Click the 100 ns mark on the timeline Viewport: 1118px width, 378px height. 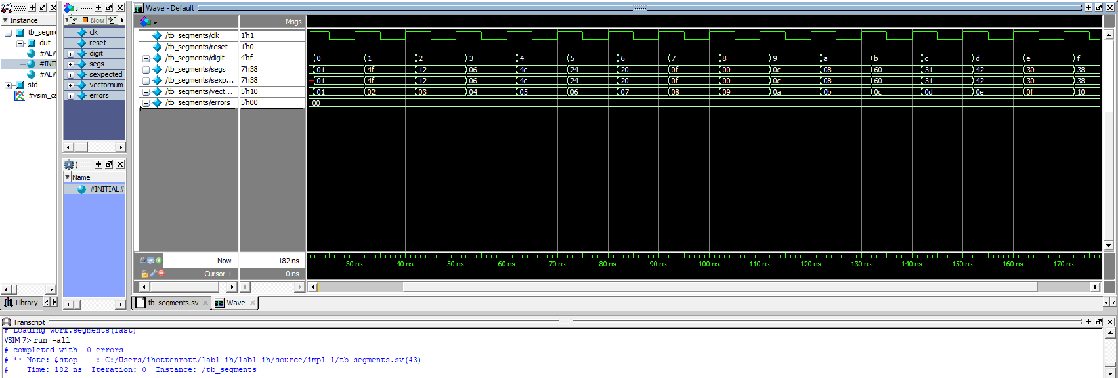point(708,264)
